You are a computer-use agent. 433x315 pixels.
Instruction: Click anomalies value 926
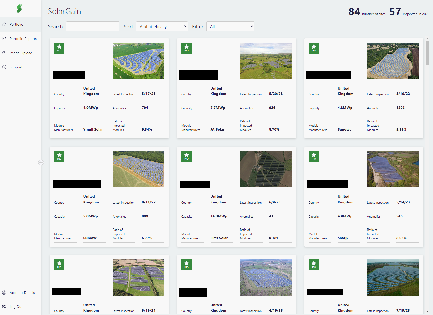pyautogui.click(x=272, y=108)
